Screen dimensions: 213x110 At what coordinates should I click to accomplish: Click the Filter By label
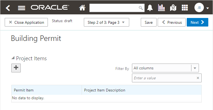tap(122, 69)
